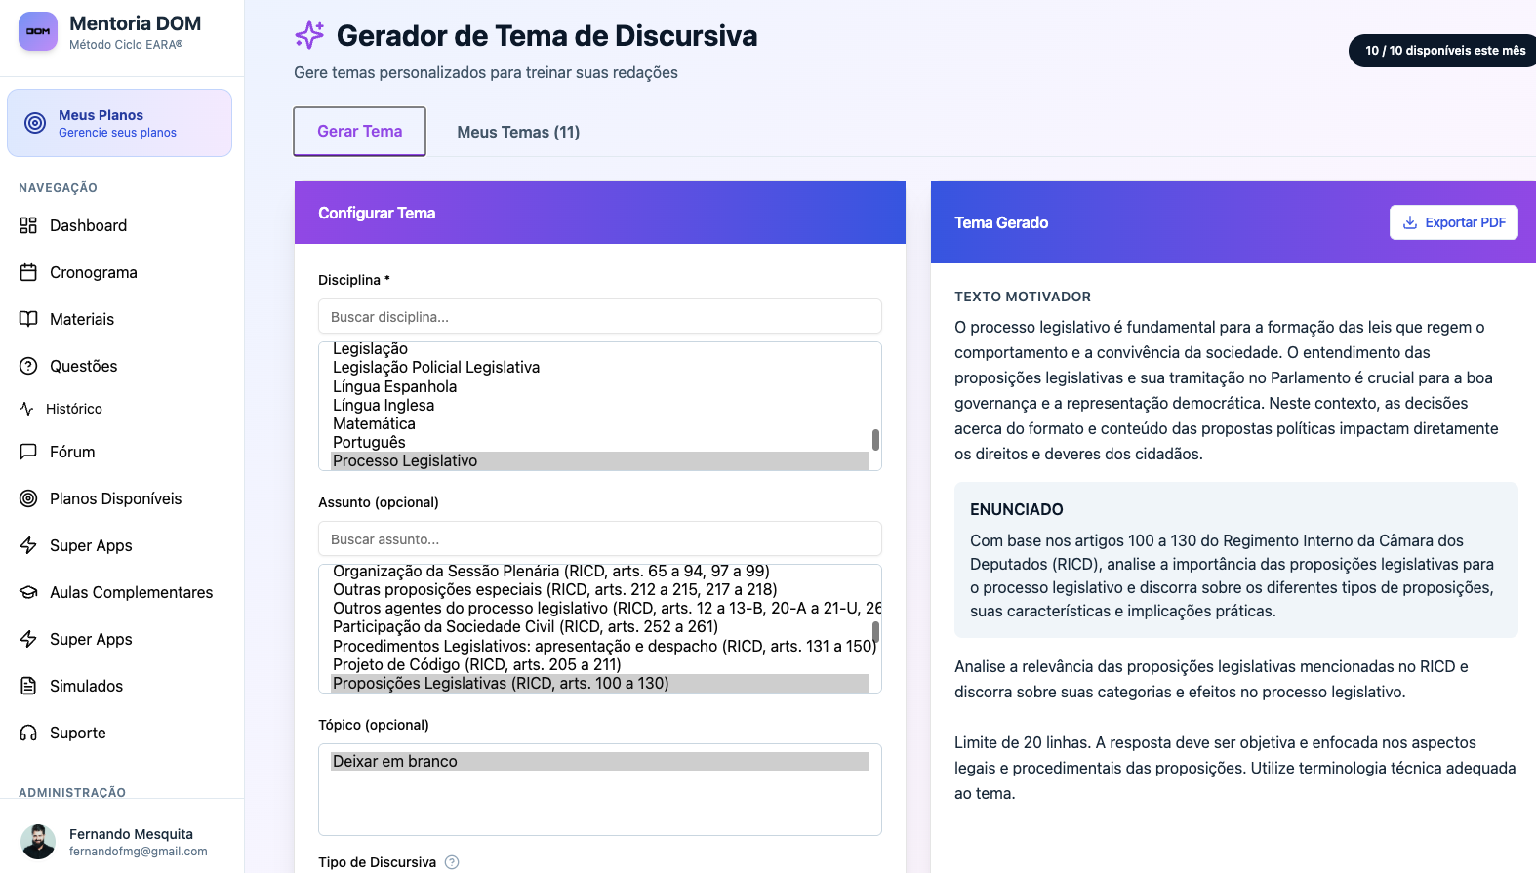The width and height of the screenshot is (1536, 873).
Task: Select Língua Espanhola in discipline list
Action: tap(600, 386)
